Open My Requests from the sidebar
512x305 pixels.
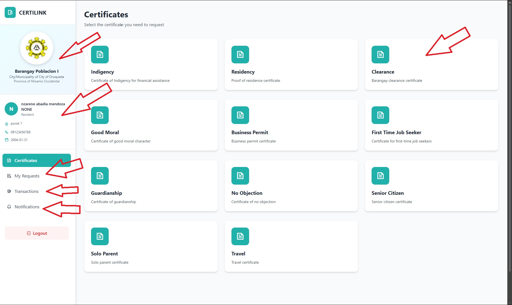27,176
